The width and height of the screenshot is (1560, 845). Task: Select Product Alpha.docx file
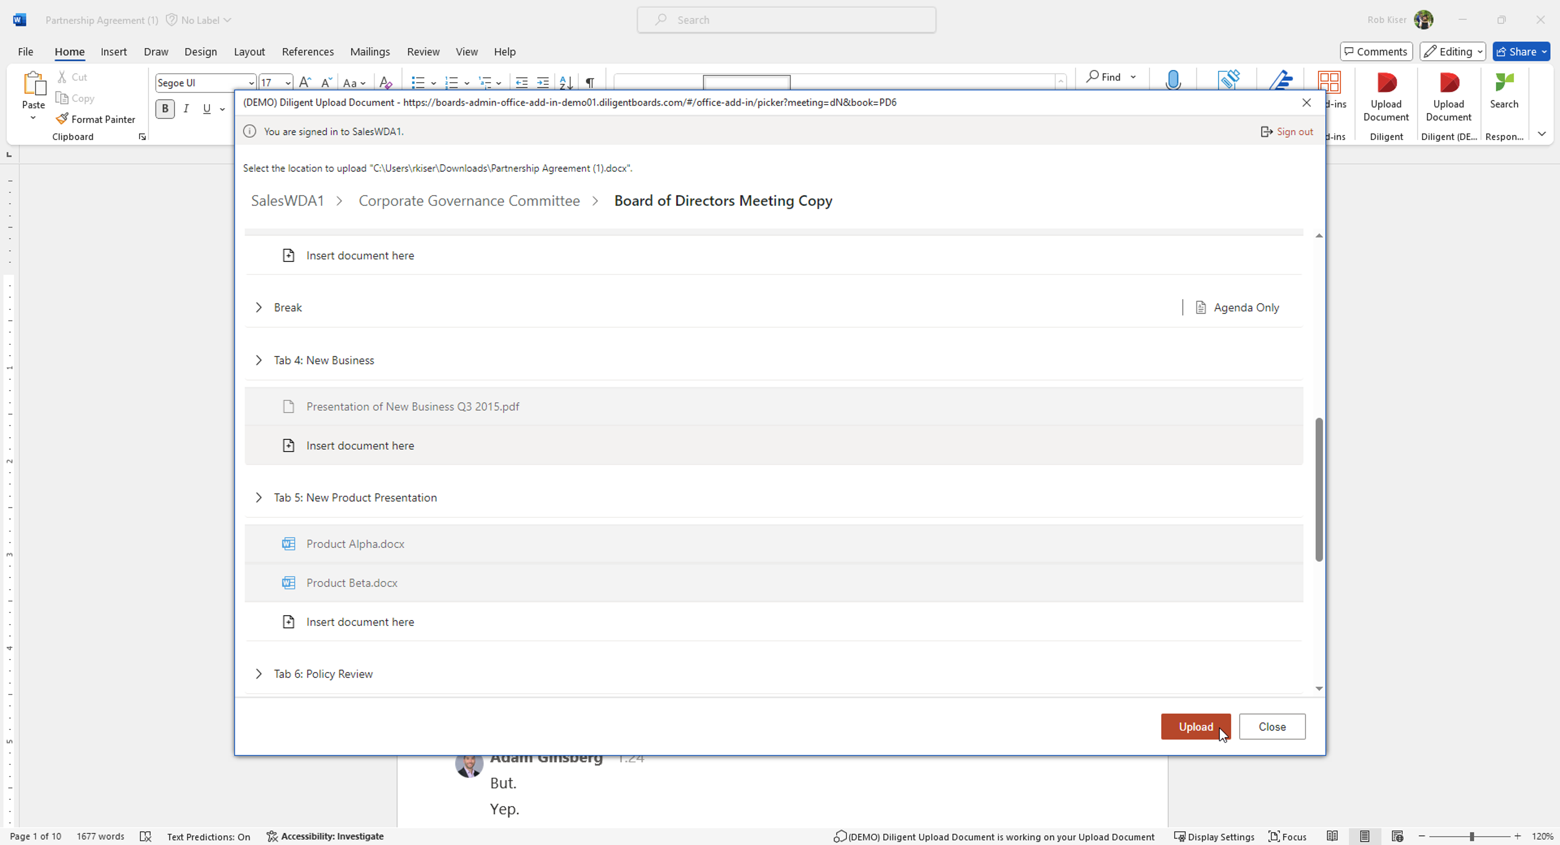point(774,543)
